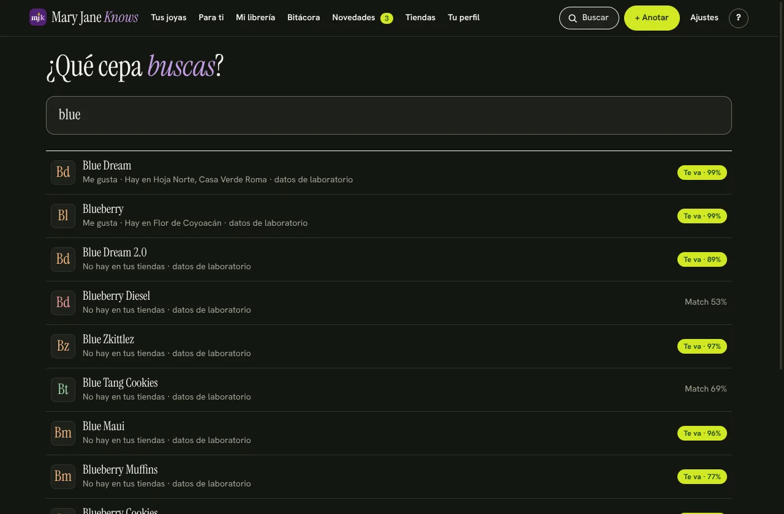
Task: Click the Bm icon for Blue Maui
Action: pyautogui.click(x=63, y=433)
